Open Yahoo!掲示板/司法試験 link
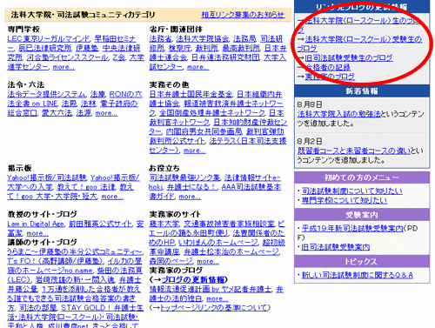The width and height of the screenshot is (435, 328). point(47,177)
